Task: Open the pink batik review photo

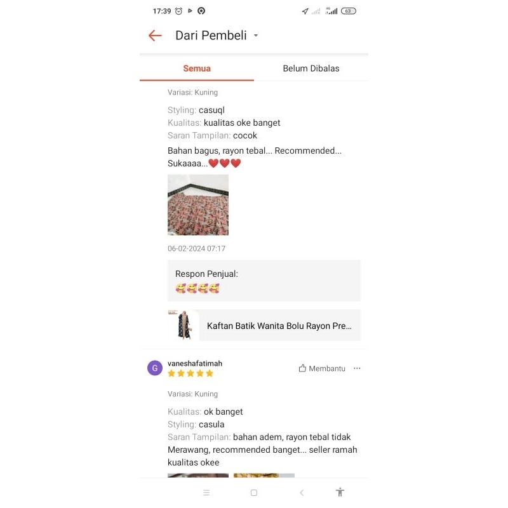Action: coord(198,204)
